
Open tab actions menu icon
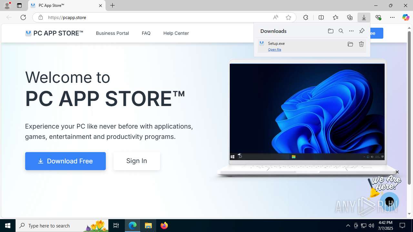[19, 5]
